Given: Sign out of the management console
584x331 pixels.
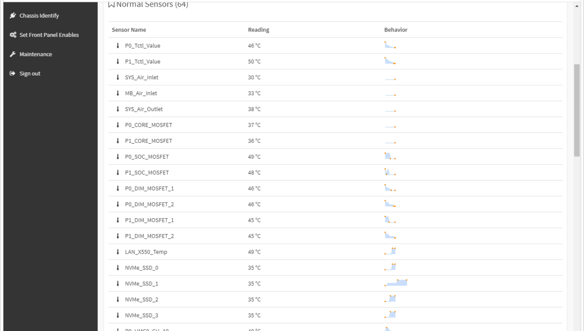Looking at the screenshot, I should click(30, 73).
